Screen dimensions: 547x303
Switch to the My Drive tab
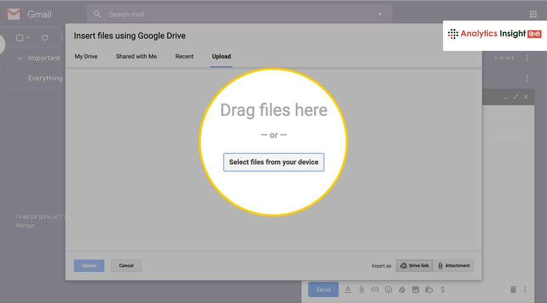click(86, 56)
